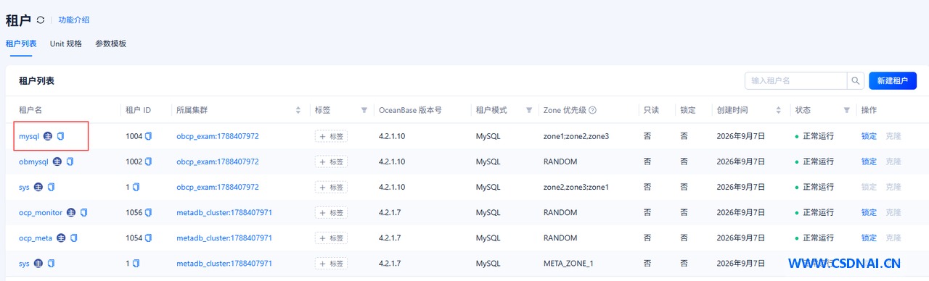The image size is (929, 281).
Task: Open cluster link in ocp_monitor row
Action: click(224, 212)
